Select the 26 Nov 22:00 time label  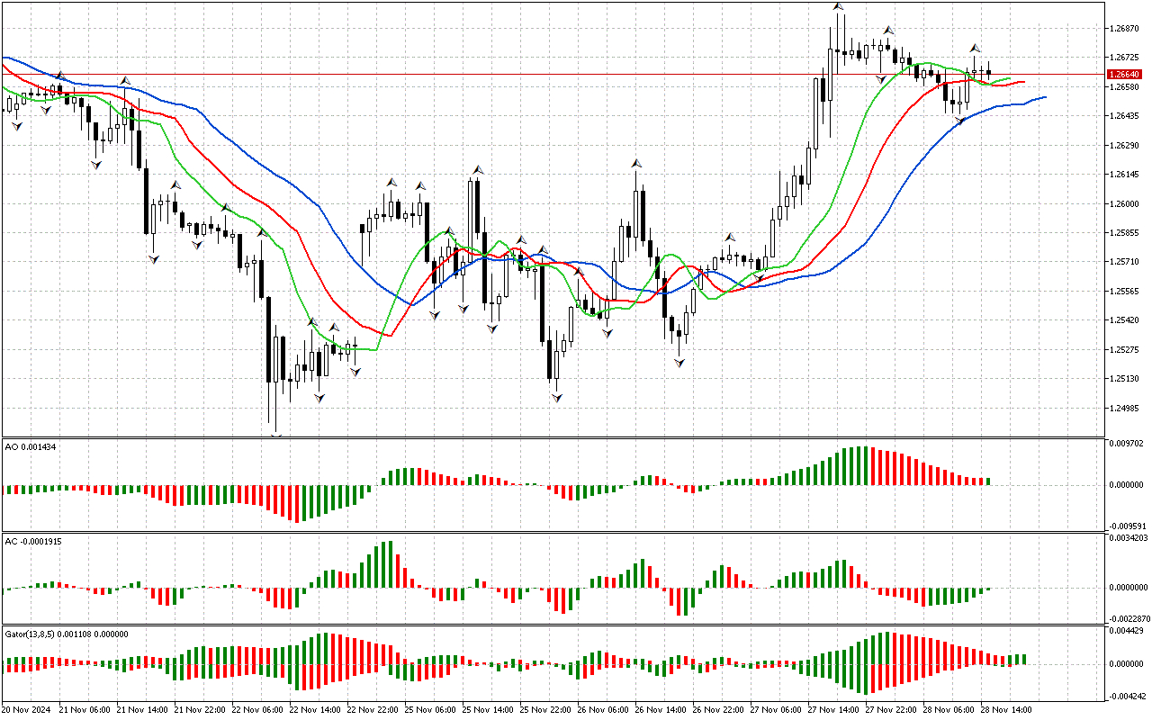coord(718,709)
